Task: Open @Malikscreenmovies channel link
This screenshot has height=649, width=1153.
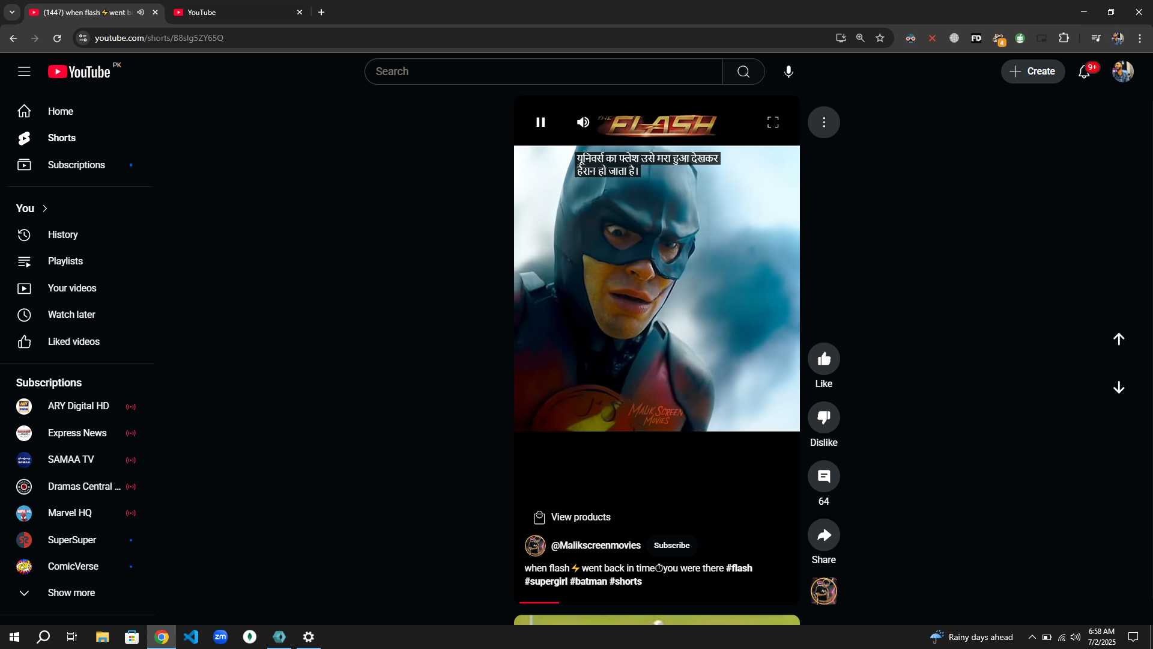Action: [x=596, y=546]
